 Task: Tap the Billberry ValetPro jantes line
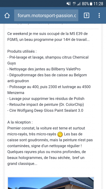click(x=44, y=69)
